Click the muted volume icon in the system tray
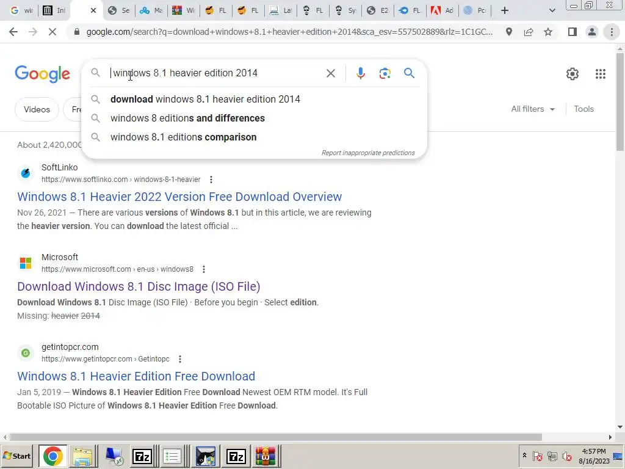625x469 pixels. pos(566,456)
